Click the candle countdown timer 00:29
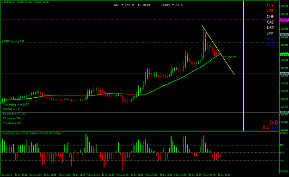 tap(229, 57)
